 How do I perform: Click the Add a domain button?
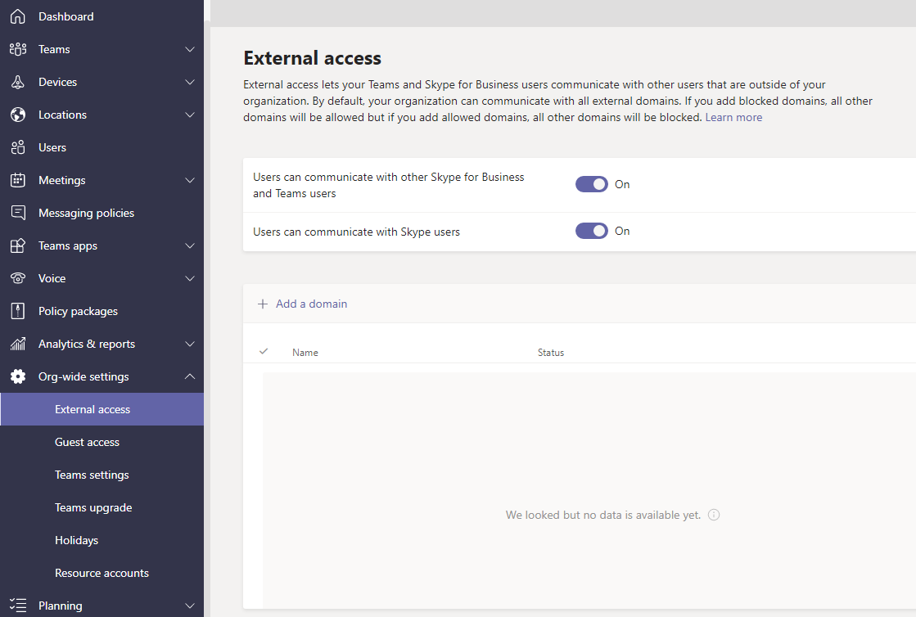click(311, 304)
